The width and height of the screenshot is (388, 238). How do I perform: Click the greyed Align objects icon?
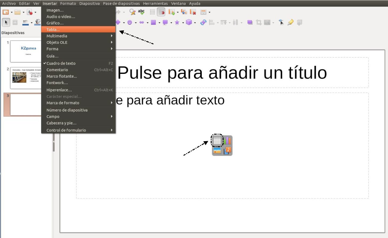[212, 22]
